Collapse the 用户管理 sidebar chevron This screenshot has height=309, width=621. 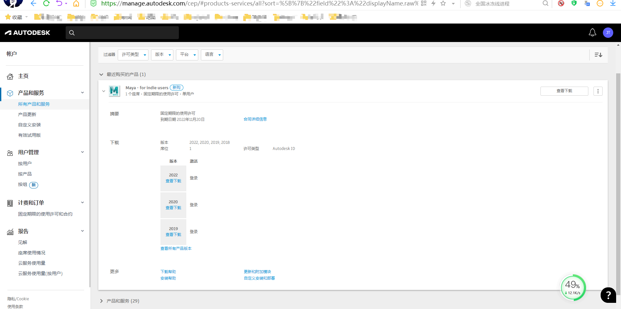click(82, 152)
